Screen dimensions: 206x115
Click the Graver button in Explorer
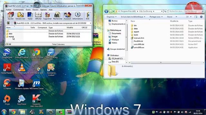(170, 17)
